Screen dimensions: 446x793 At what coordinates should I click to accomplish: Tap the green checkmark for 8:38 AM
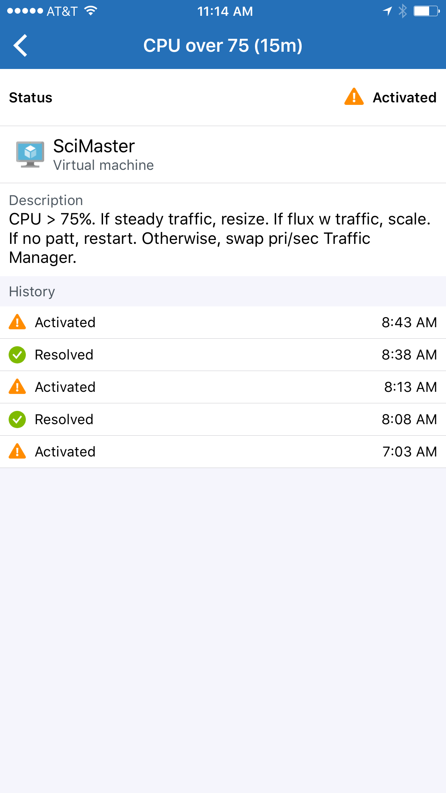click(17, 355)
